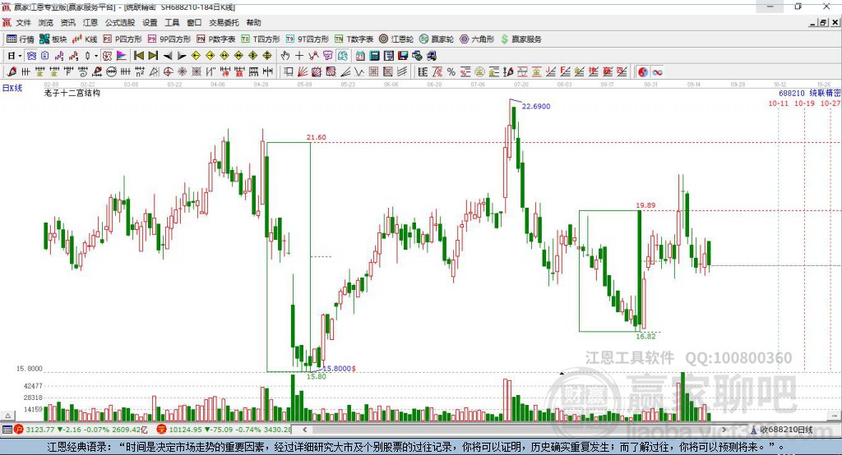Open the 行情 quotes view
Viewport: 842px width, 455px height.
[21, 39]
